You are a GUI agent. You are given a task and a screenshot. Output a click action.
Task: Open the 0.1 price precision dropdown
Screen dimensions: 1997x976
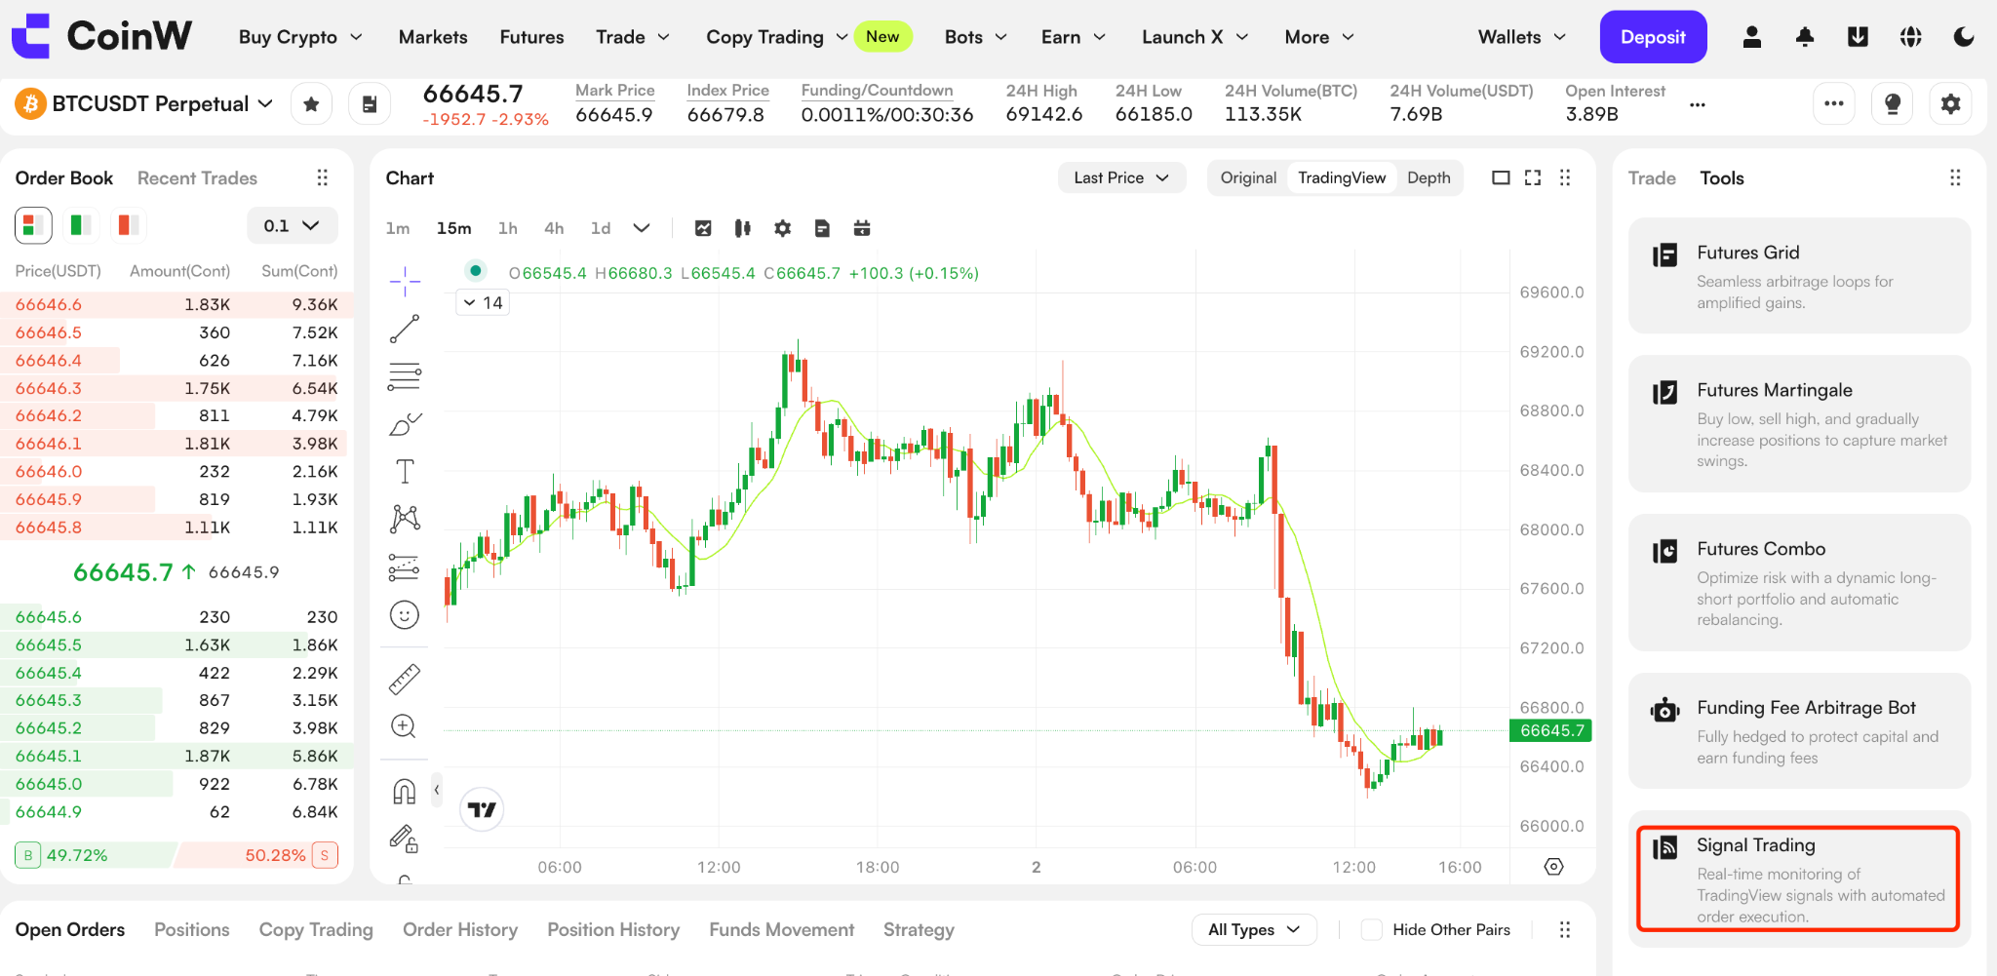(292, 225)
